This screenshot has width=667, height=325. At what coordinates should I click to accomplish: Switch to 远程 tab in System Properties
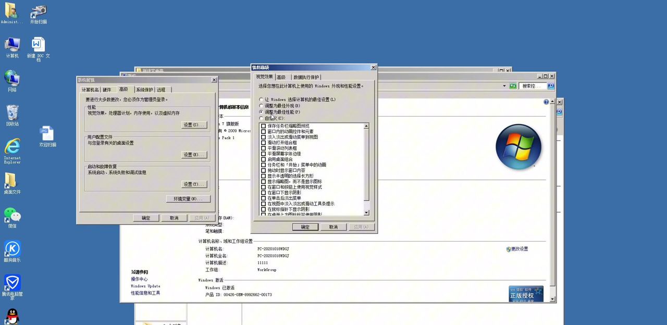pyautogui.click(x=161, y=90)
